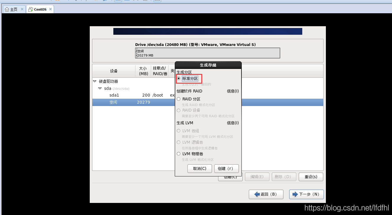Click the Drive /dev/sda (20480 MB) label
The height and width of the screenshot is (215, 392).
point(195,45)
